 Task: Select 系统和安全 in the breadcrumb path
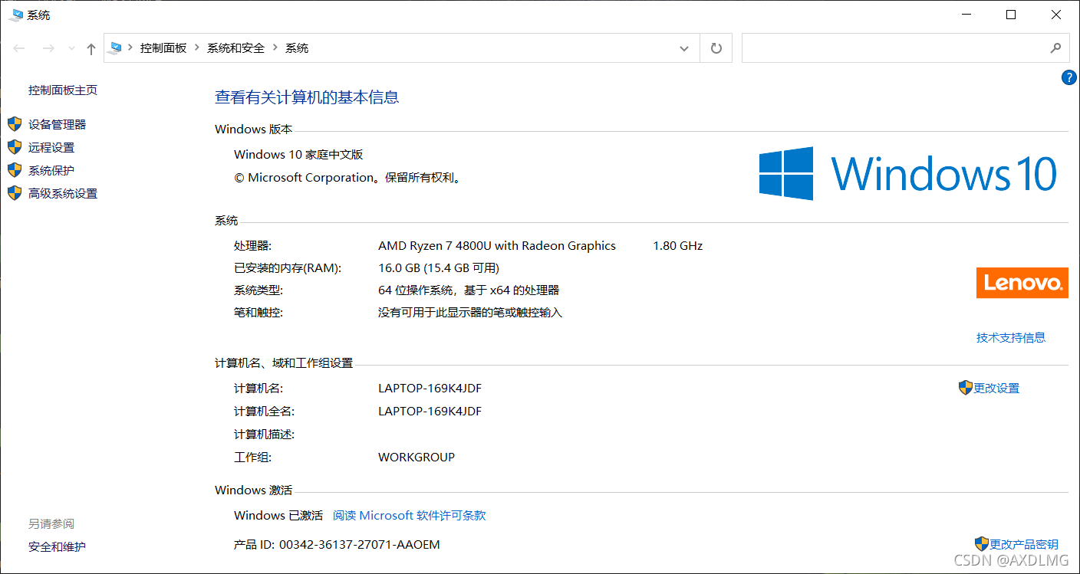coord(235,48)
